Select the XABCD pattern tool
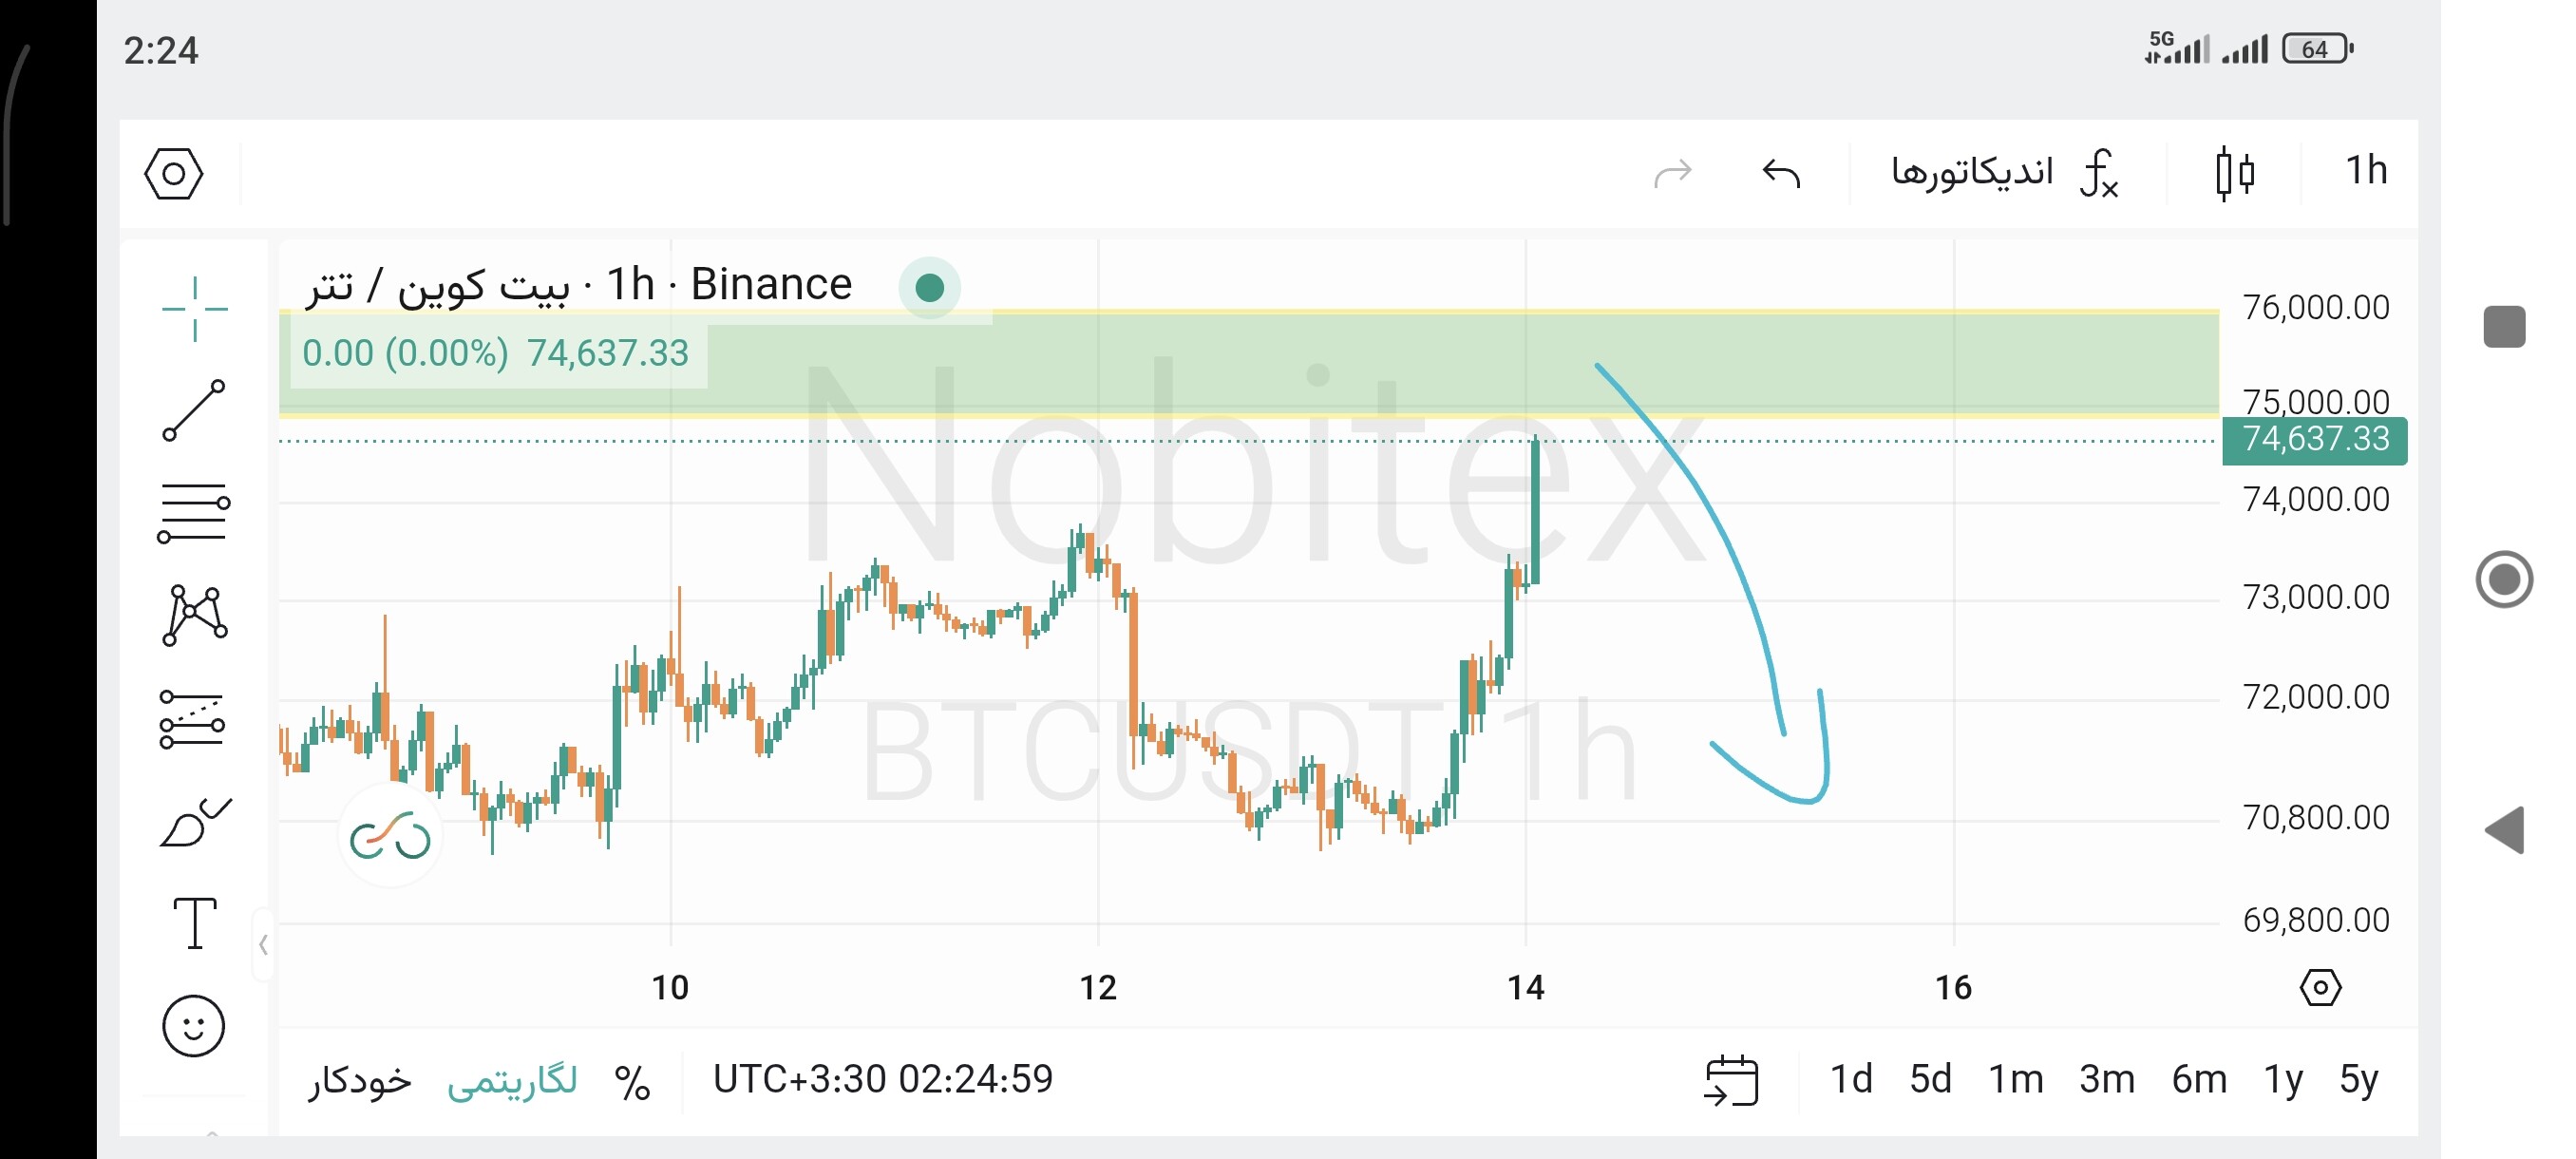Image resolution: width=2576 pixels, height=1159 pixels. coord(194,615)
